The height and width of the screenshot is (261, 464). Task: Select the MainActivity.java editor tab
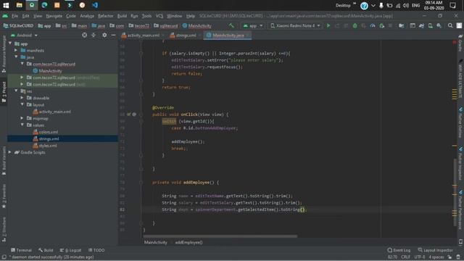click(228, 36)
